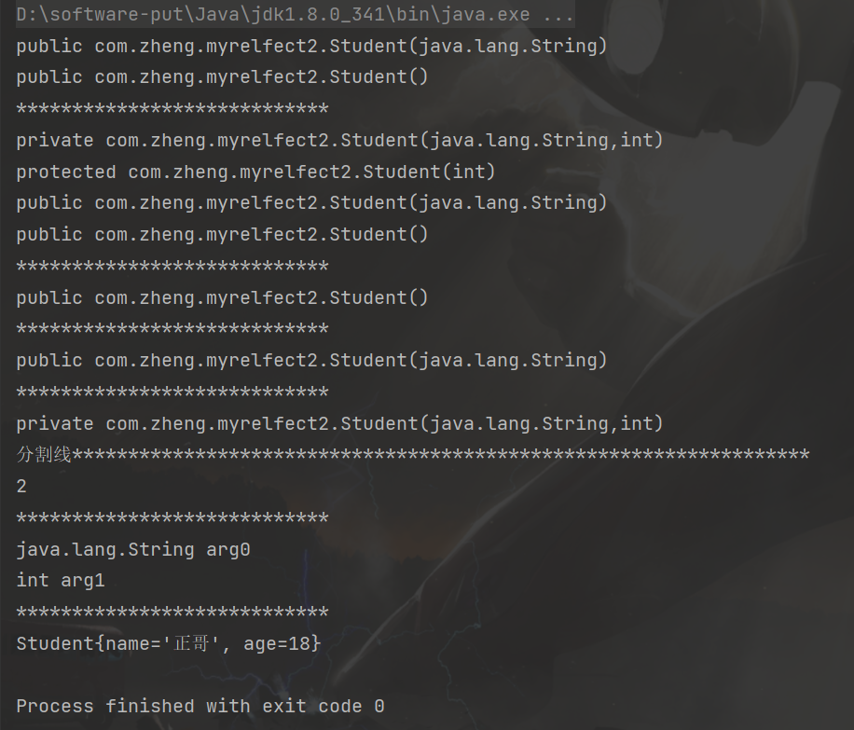Click the 'int arg1' output line
The width and height of the screenshot is (854, 730).
[61, 580]
